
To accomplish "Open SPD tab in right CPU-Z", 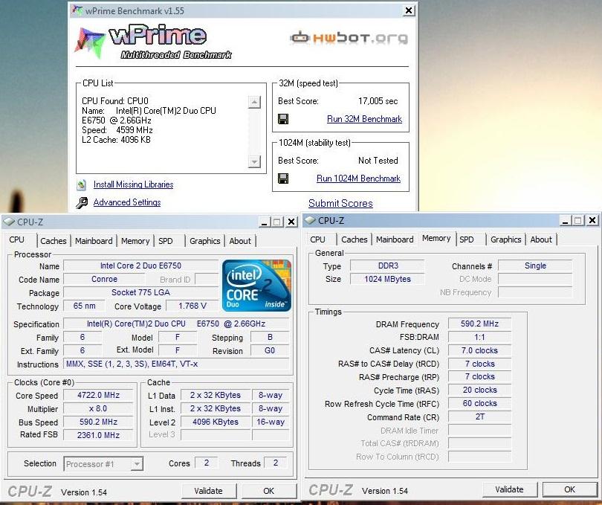I will [467, 239].
